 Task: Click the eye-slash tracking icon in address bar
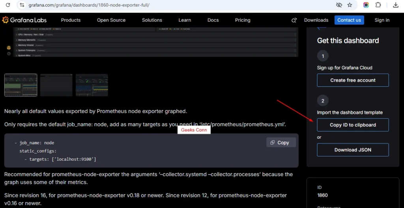339,5
